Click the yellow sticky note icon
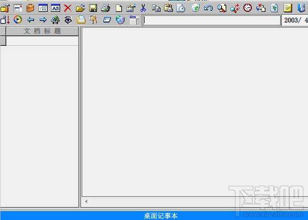308x220 pixels. click(288, 8)
